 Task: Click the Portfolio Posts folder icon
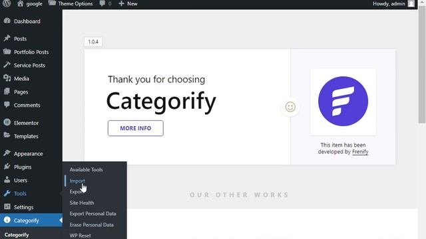[7, 52]
